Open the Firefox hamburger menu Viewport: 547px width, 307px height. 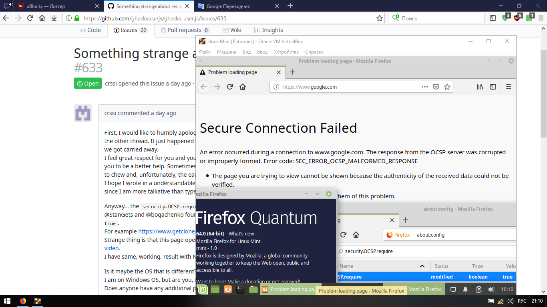pyautogui.click(x=508, y=87)
